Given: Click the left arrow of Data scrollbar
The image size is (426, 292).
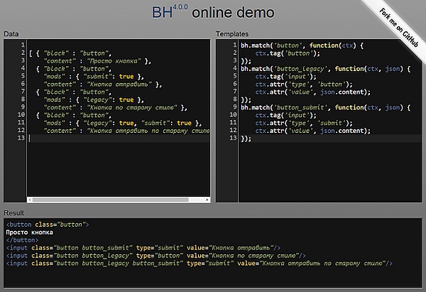Looking at the screenshot, I should pos(30,200).
